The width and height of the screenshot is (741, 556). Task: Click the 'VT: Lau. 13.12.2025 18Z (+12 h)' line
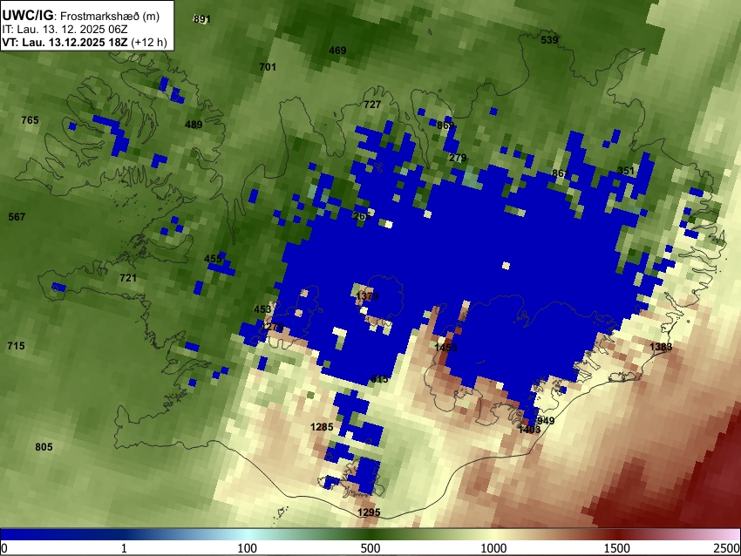84,42
